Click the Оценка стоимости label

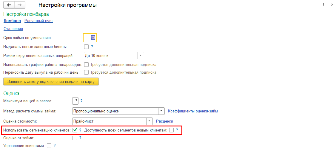(x=20, y=121)
